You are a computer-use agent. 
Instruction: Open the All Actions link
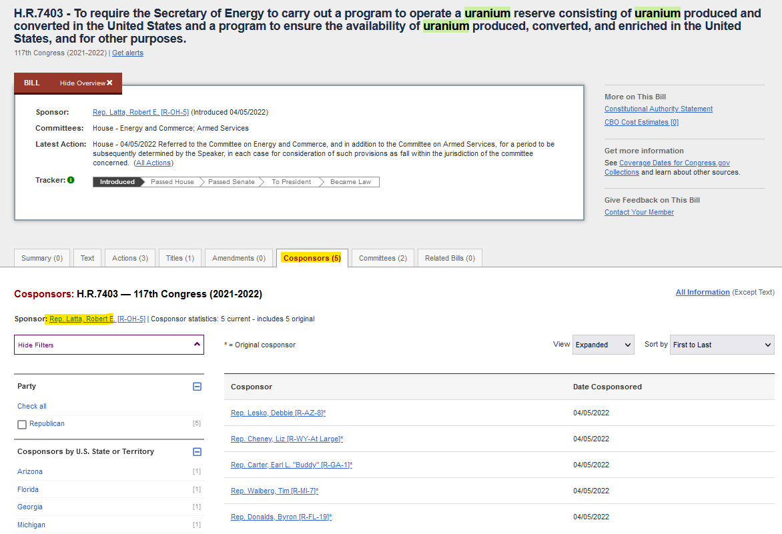click(153, 163)
